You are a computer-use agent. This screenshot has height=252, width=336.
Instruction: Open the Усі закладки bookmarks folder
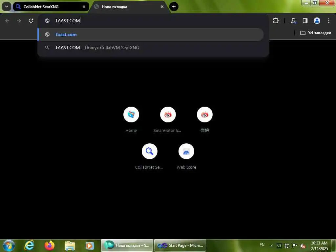tap(316, 33)
